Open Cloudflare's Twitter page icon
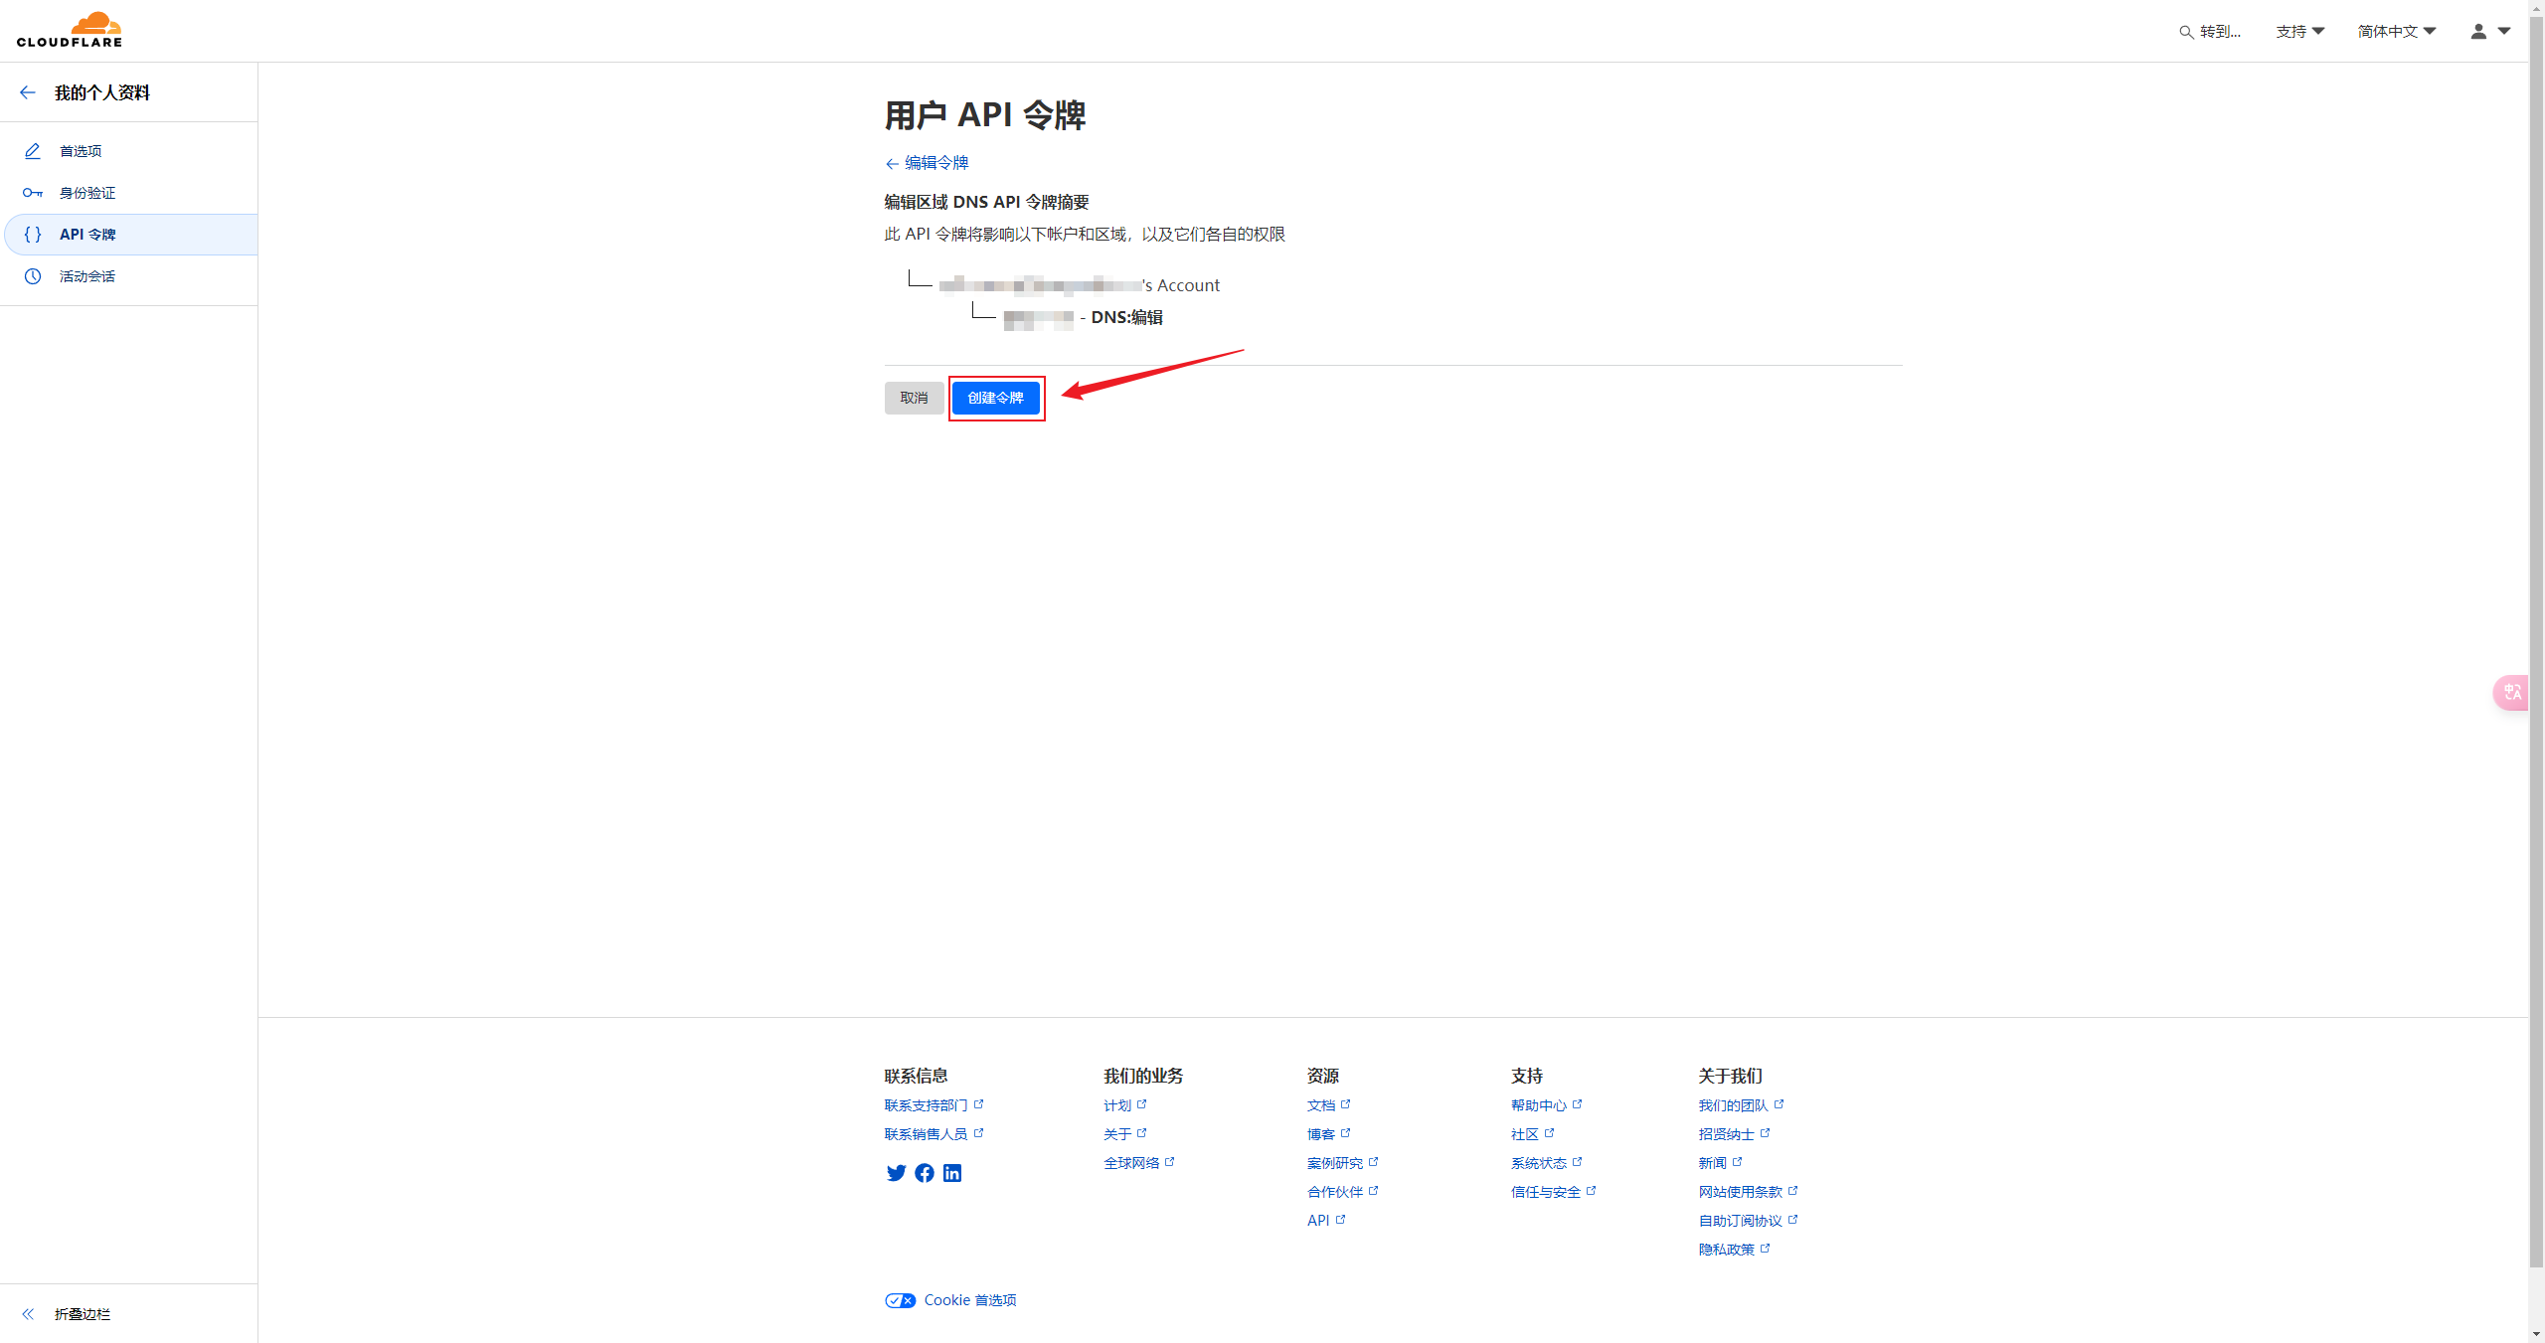 tap(896, 1173)
